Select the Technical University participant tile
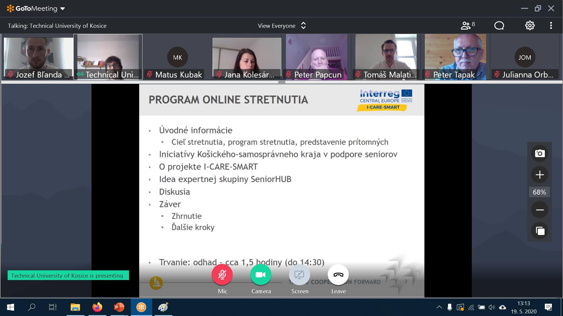Image resolution: width=563 pixels, height=316 pixels. (108, 57)
